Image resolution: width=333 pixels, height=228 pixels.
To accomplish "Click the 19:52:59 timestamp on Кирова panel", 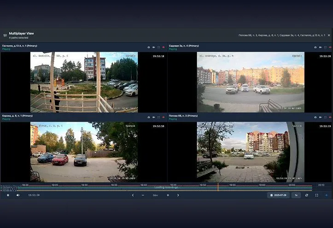I will [x=158, y=126].
